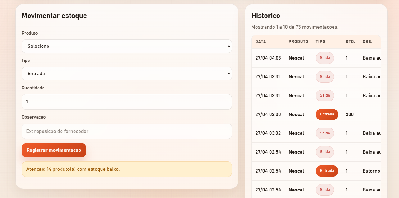The height and width of the screenshot is (198, 399).
Task: Click the Estorno observation cell
Action: click(371, 171)
